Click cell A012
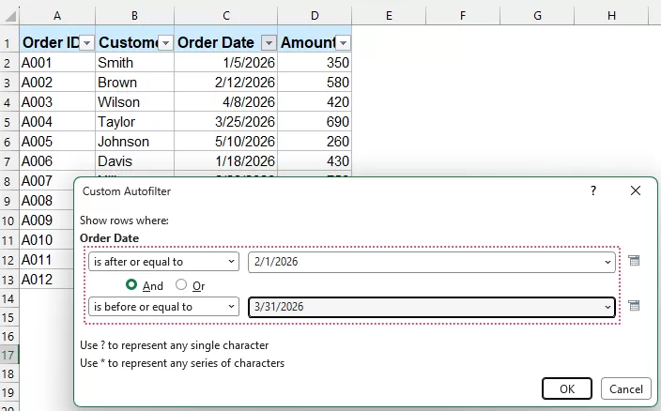The image size is (661, 411). click(x=46, y=280)
